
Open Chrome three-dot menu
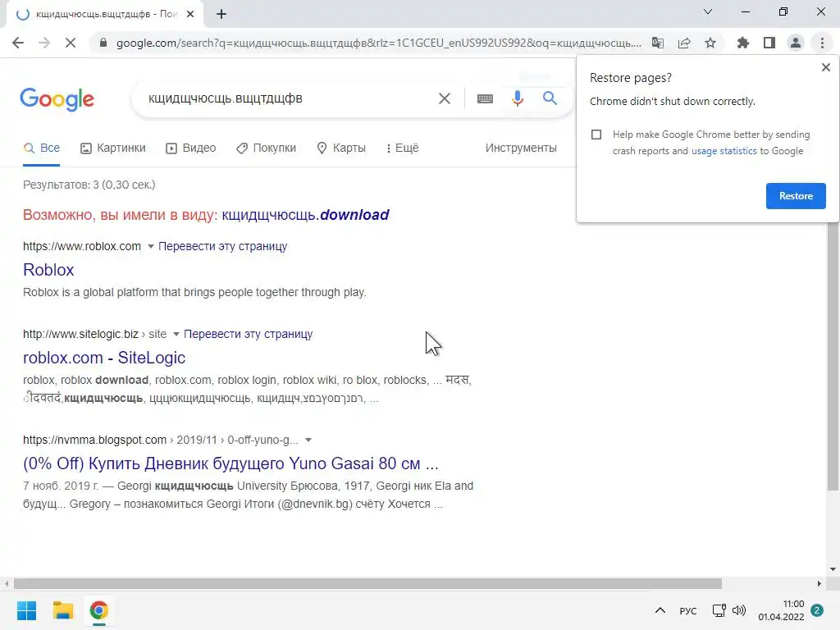point(822,43)
